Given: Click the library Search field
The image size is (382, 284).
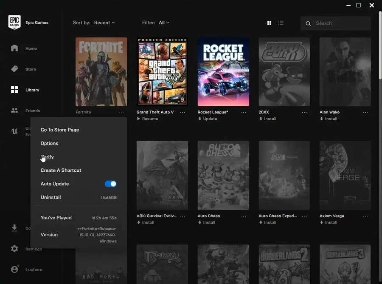Looking at the screenshot, I should click(x=336, y=23).
